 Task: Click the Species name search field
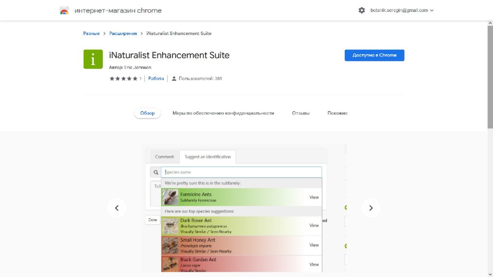pos(242,172)
